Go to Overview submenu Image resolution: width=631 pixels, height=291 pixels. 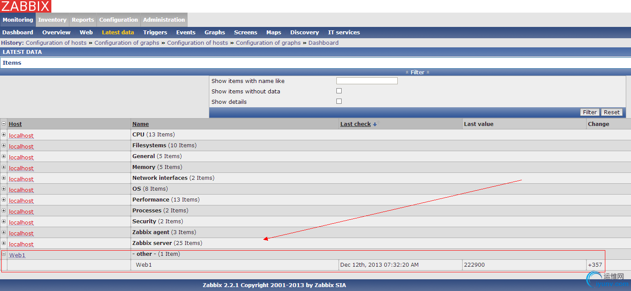(56, 33)
